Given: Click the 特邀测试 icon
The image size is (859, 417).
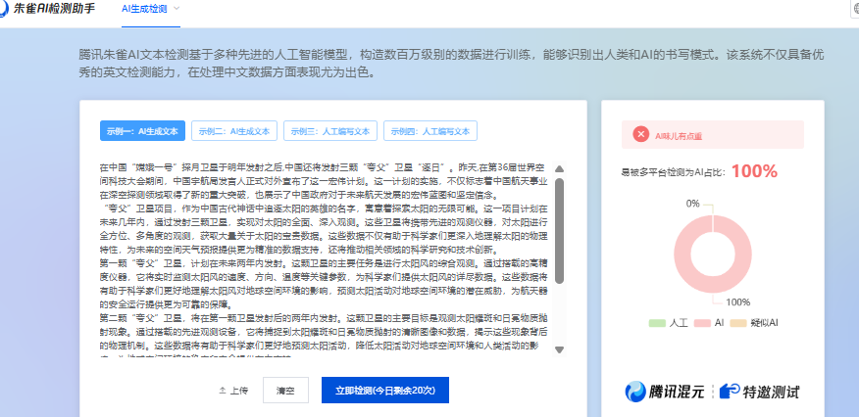Looking at the screenshot, I should [730, 392].
